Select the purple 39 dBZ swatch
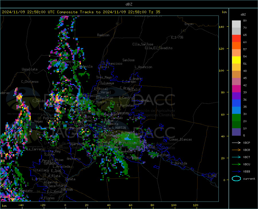Viewport: 258px width, 209px height. [x=236, y=96]
